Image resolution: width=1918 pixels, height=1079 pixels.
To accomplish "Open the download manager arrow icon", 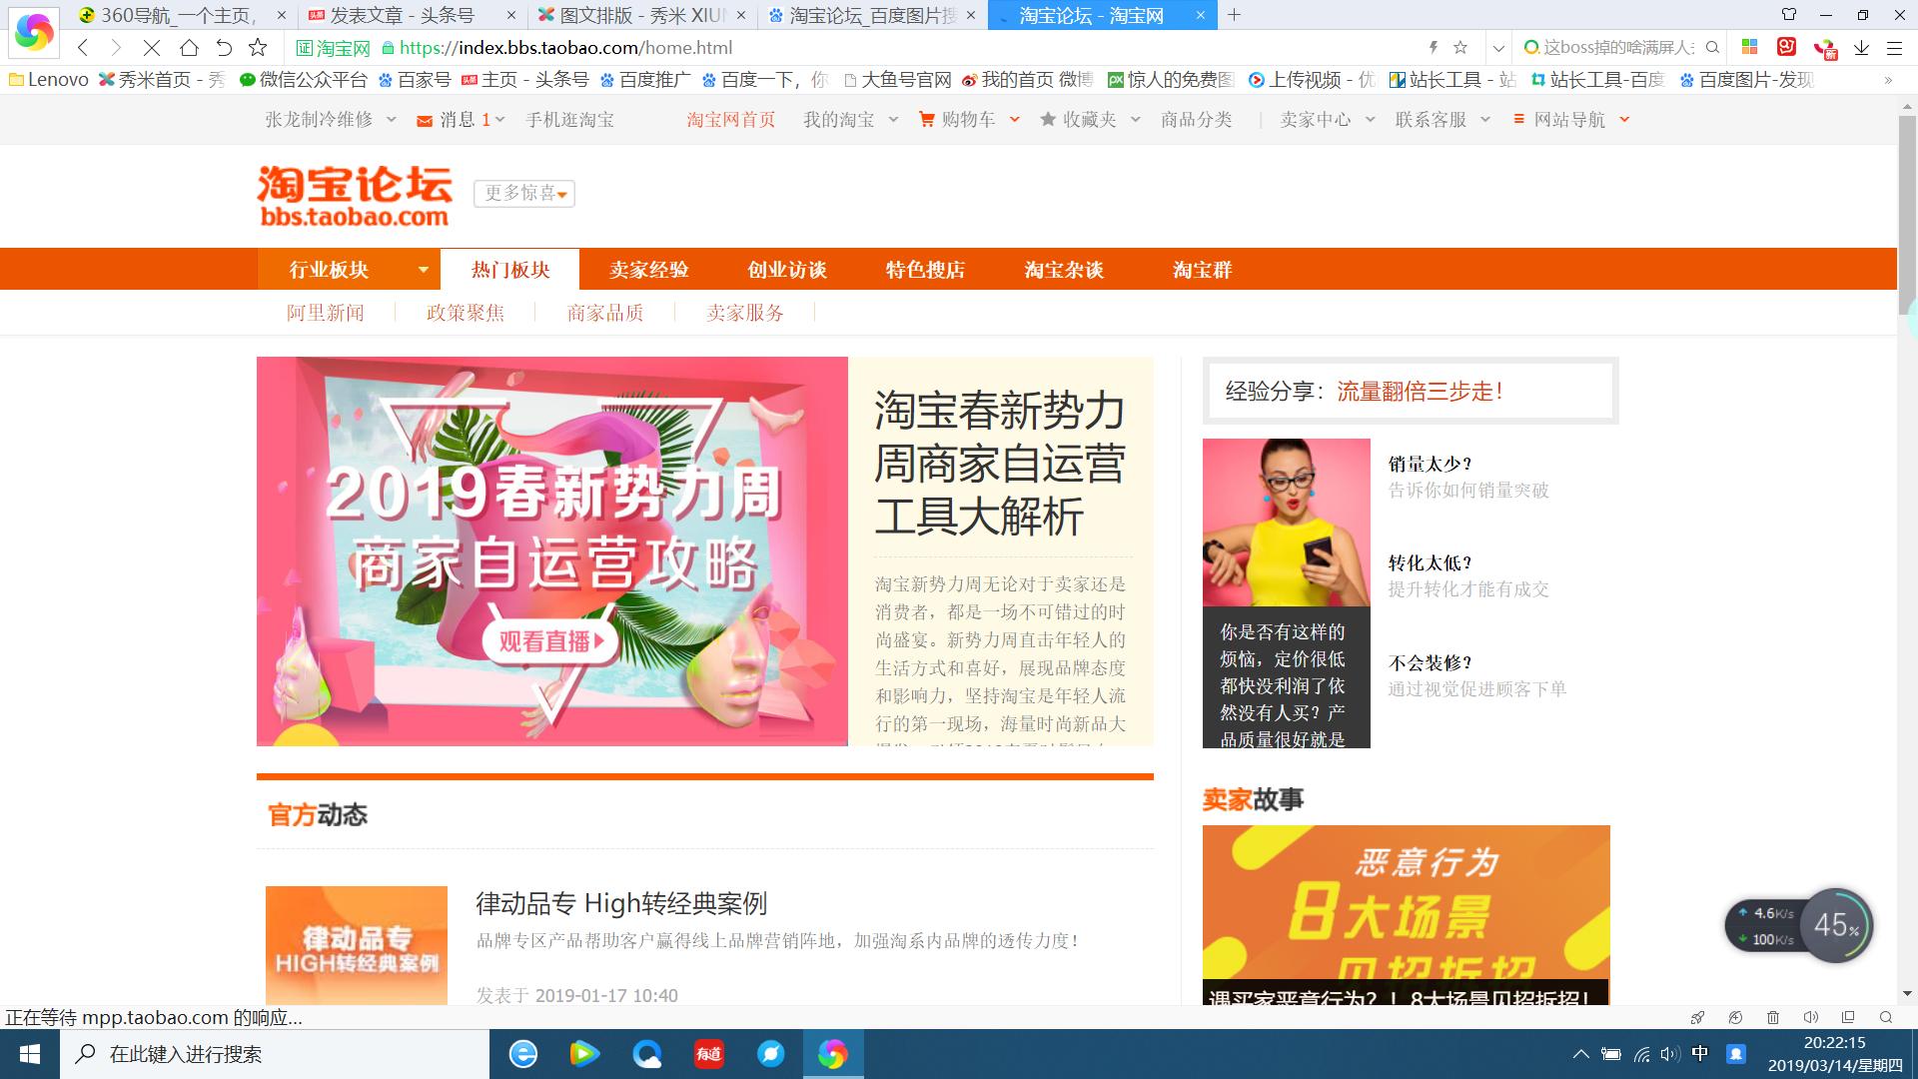I will point(1860,47).
